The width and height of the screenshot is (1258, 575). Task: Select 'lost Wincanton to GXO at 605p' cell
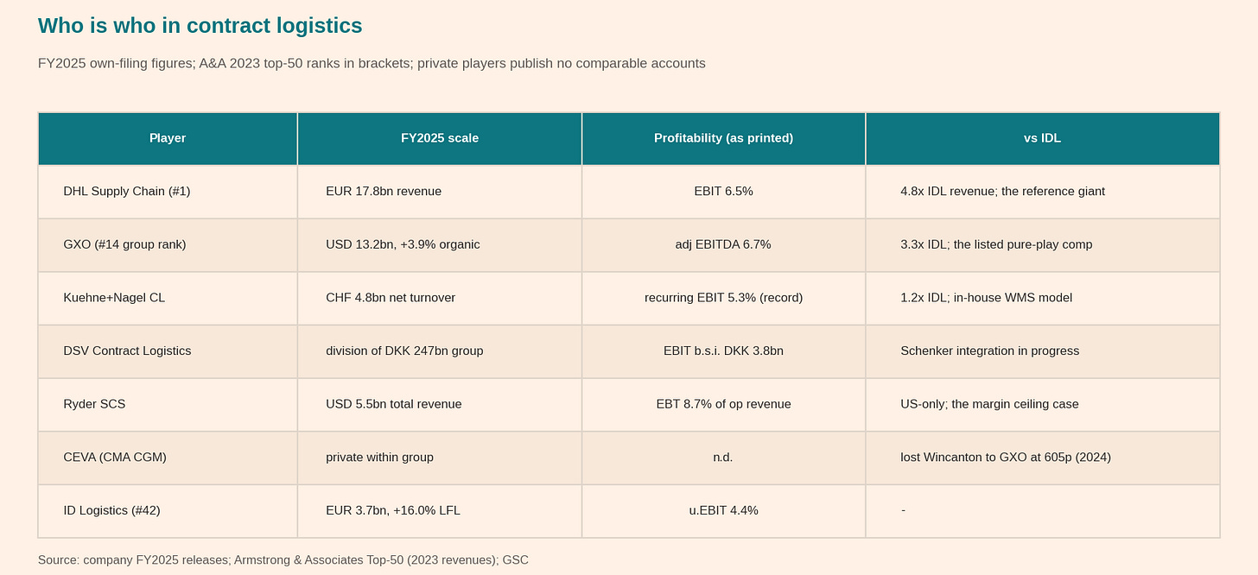[x=1043, y=458]
